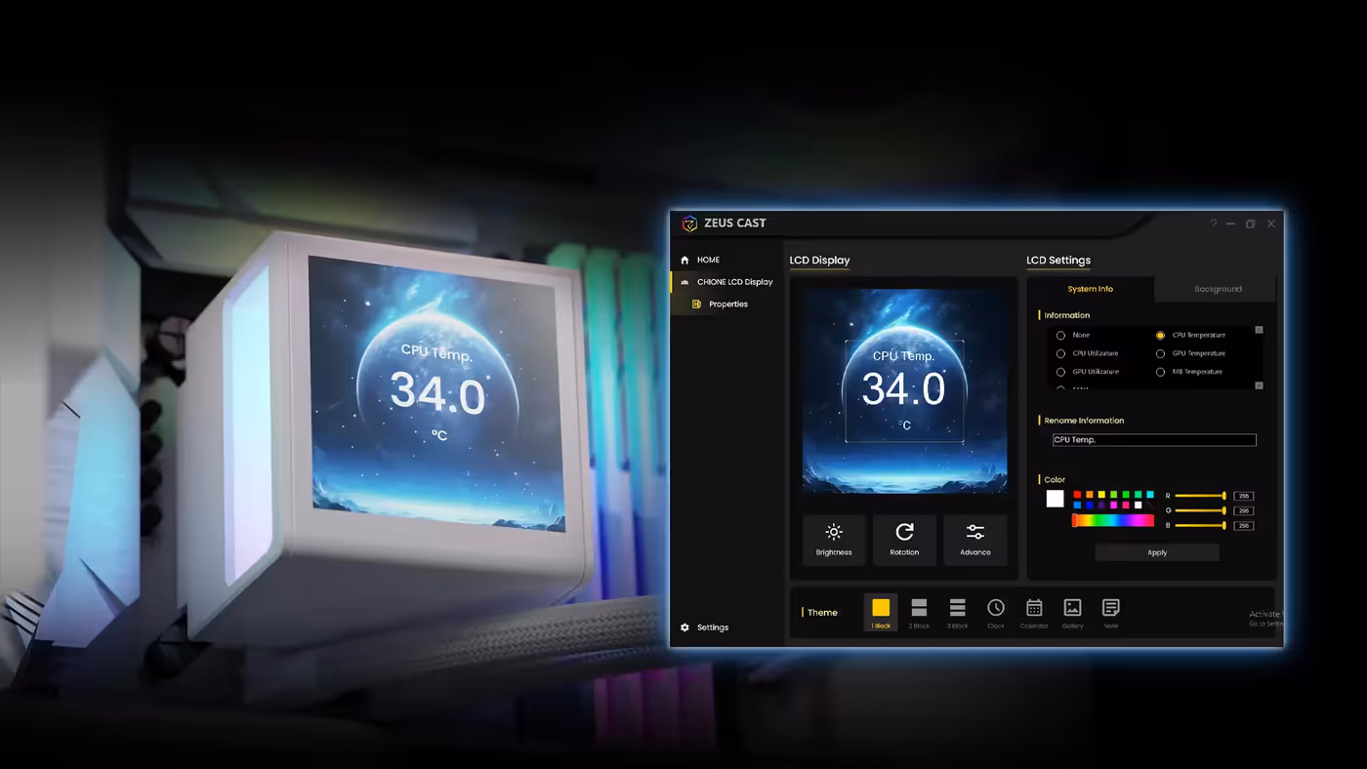Choose the 2 Block theme layout

click(x=919, y=612)
